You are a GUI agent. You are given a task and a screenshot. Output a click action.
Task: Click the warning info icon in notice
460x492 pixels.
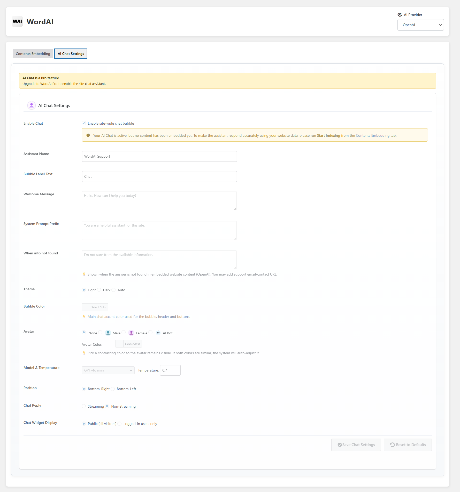tap(88, 135)
